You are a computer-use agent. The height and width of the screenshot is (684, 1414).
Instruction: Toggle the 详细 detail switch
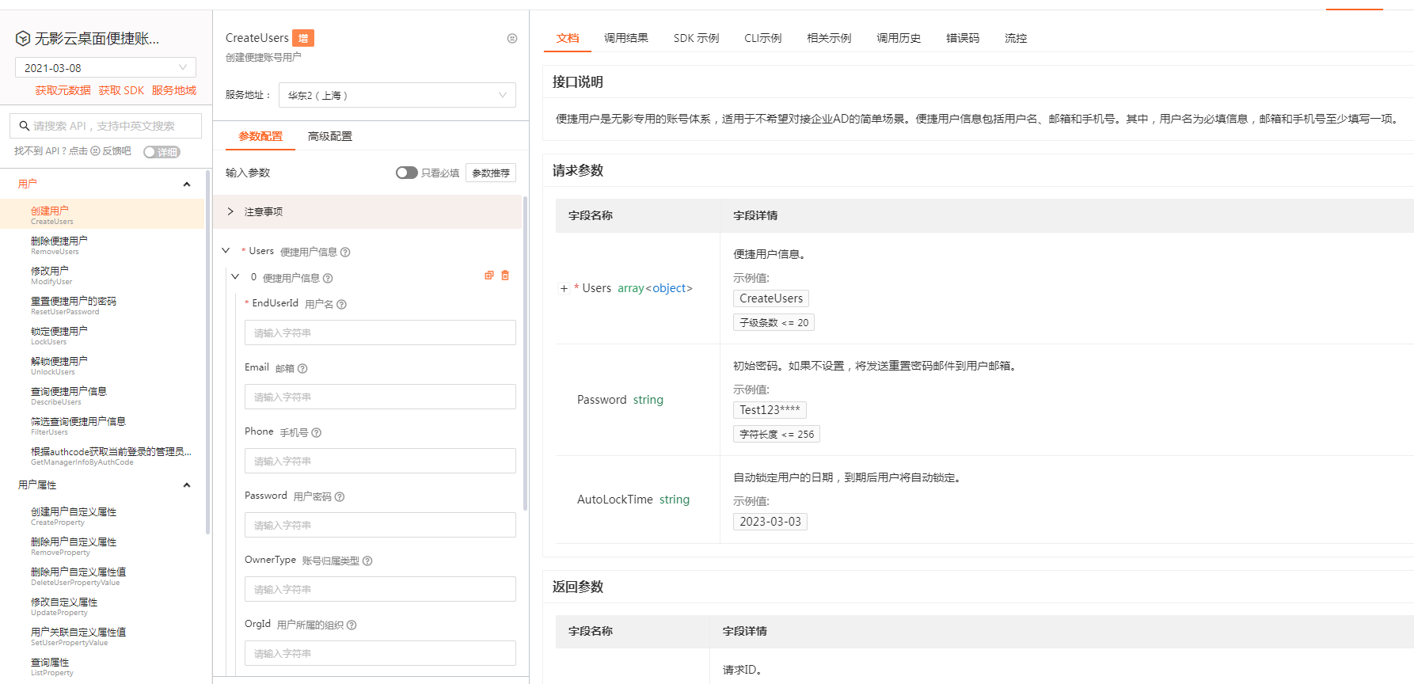pyautogui.click(x=162, y=152)
